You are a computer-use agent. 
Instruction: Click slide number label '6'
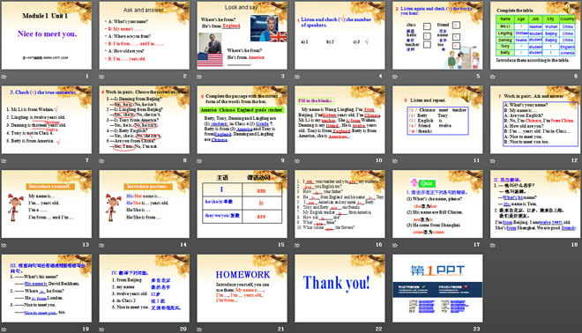(x=576, y=76)
